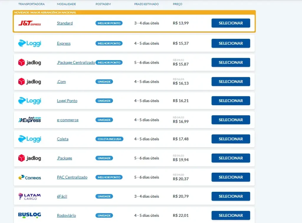This screenshot has width=302, height=223.
Task: Select Loggi Express for R$ 15,37
Action: (231, 43)
